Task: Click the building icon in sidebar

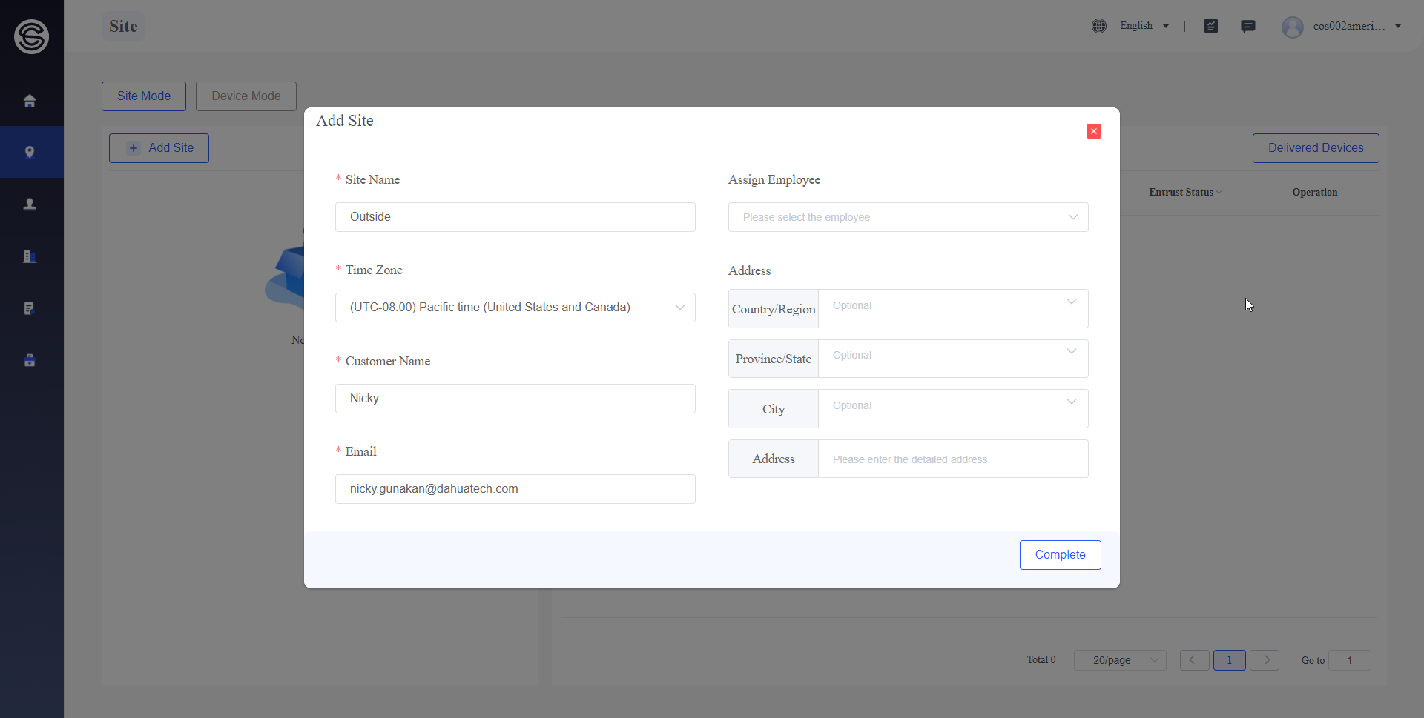Action: [30, 256]
